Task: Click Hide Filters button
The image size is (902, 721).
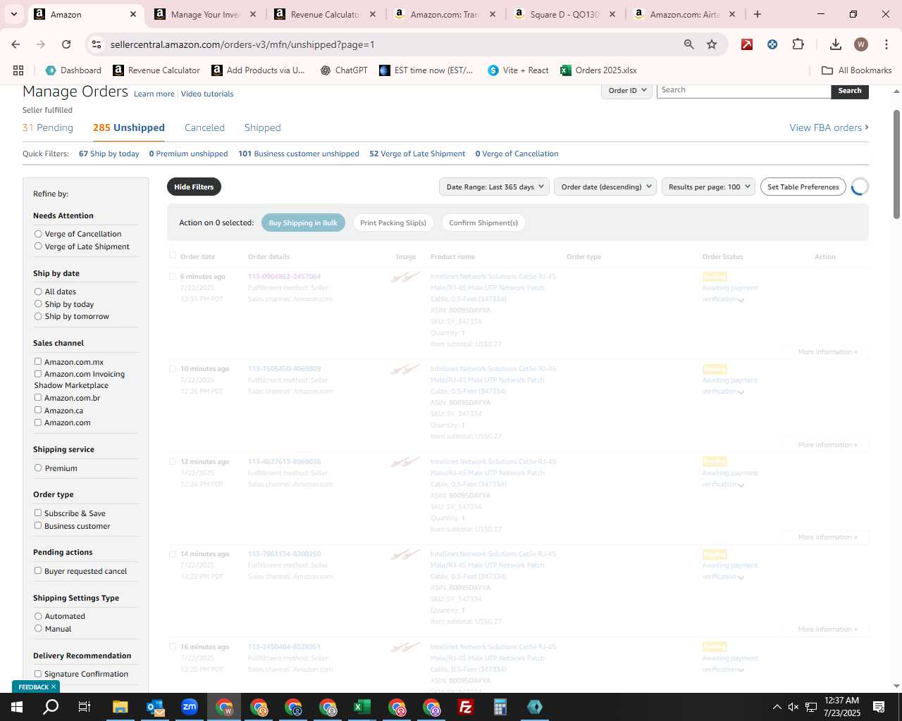Action: point(194,187)
